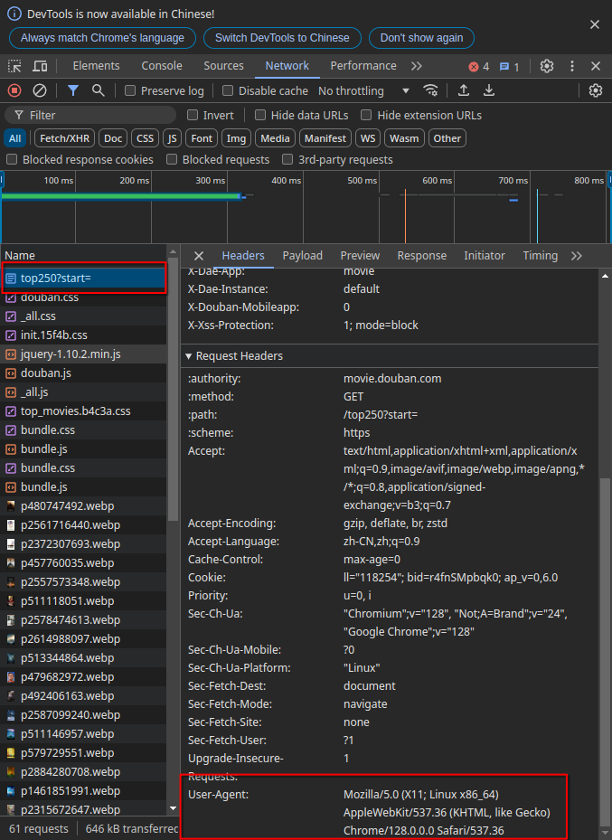This screenshot has width=612, height=840.
Task: Check the Disable cache option
Action: pos(229,91)
